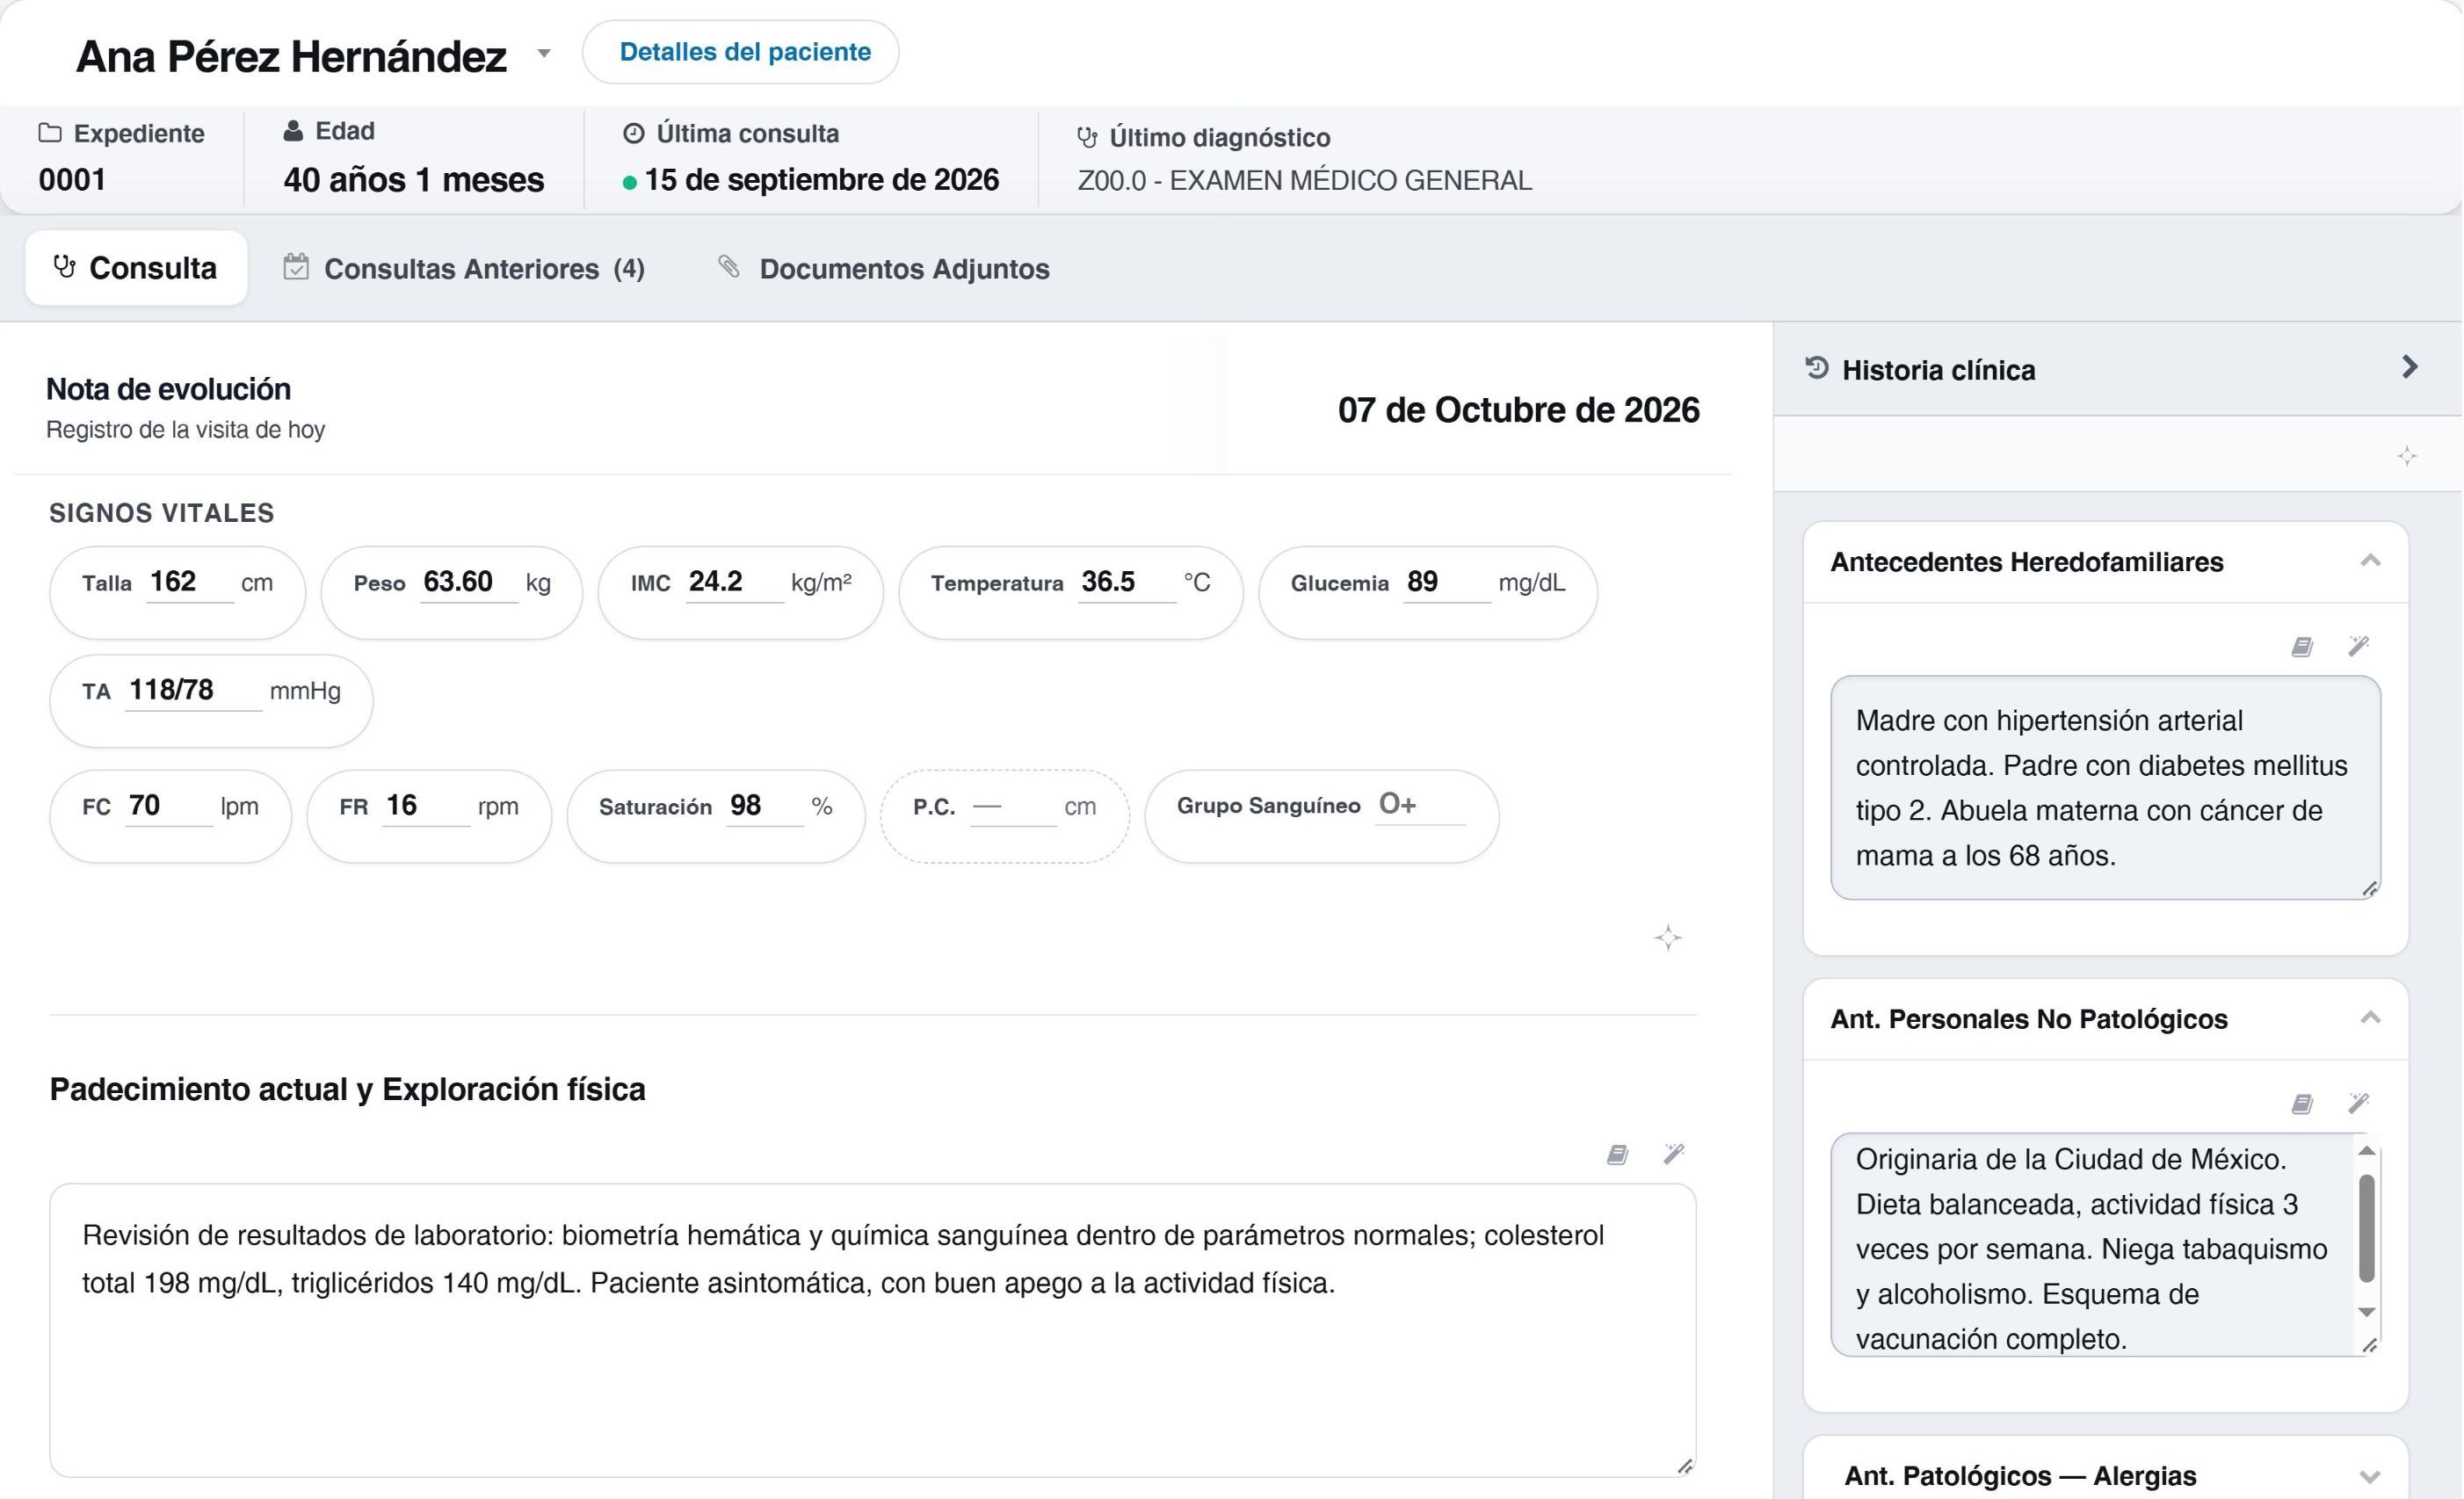Click the IMC value 24.2

[x=733, y=582]
